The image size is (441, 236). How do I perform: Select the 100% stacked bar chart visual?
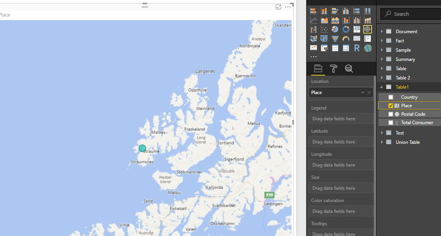coord(357,11)
